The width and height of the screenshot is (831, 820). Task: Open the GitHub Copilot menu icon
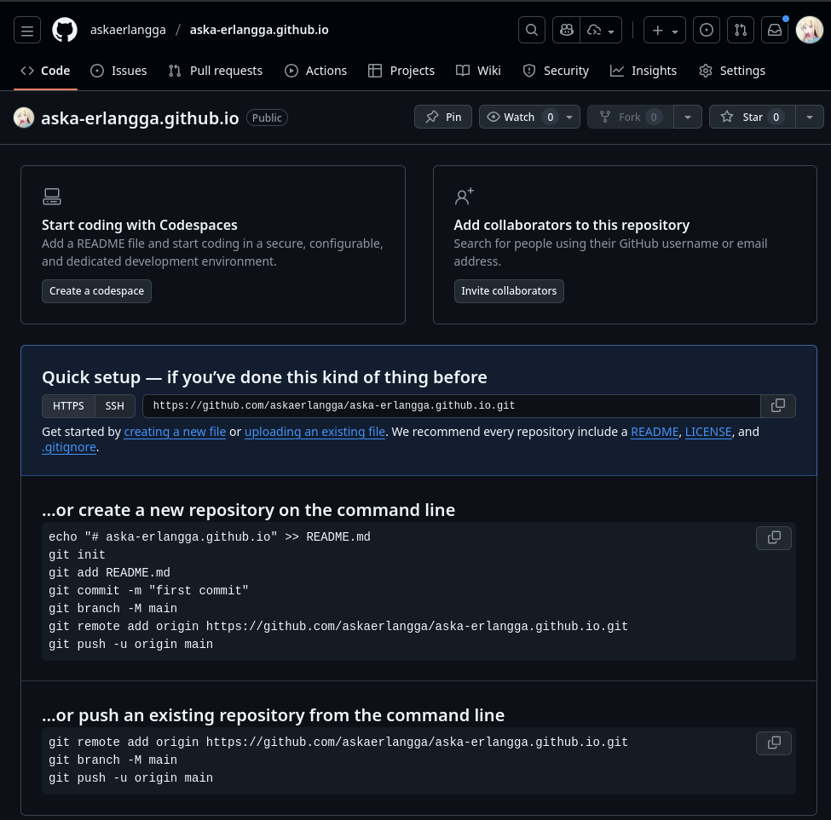click(x=567, y=30)
